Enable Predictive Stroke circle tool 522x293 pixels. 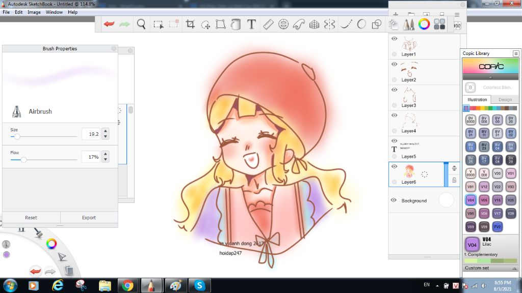tap(361, 24)
